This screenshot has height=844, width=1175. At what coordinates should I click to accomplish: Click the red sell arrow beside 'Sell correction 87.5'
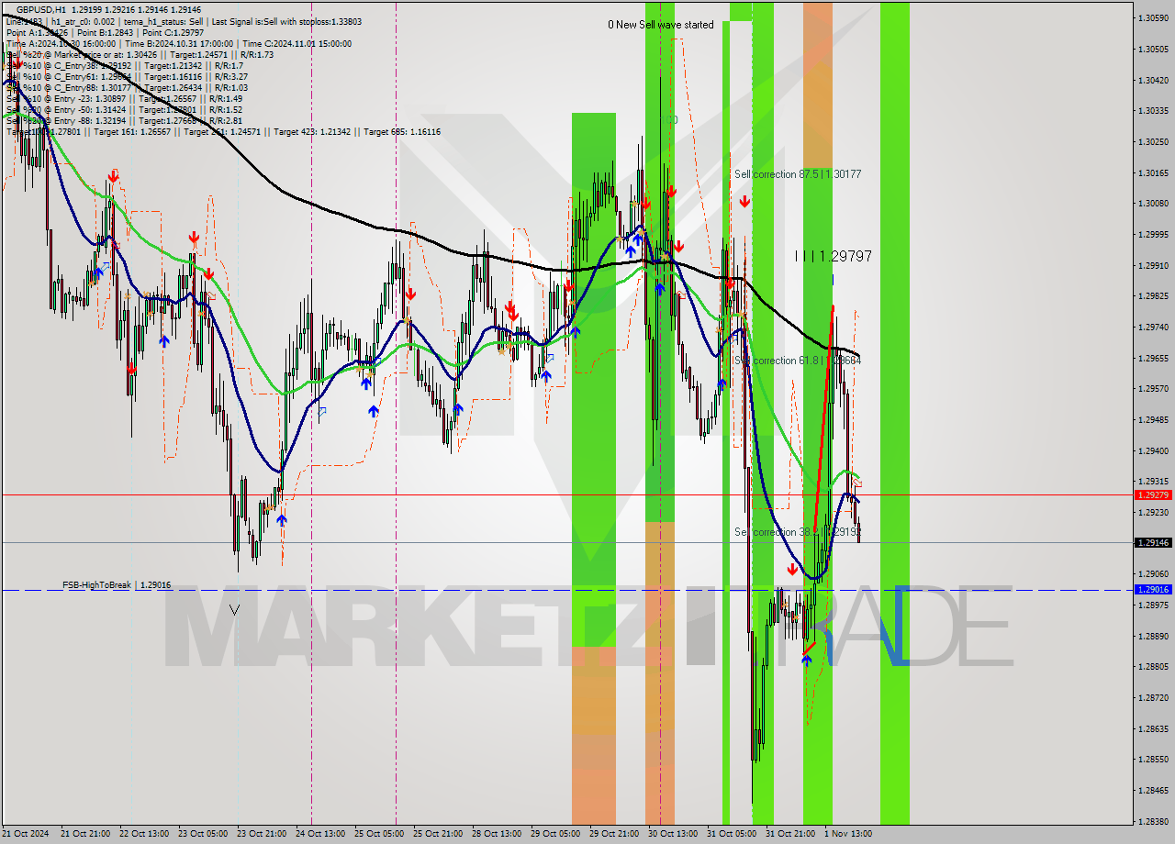tap(744, 201)
